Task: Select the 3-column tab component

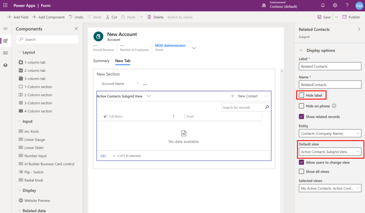Action: (x=32, y=78)
